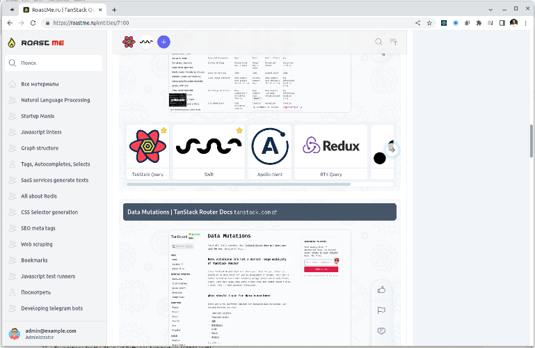Click the thumbs-up like icon
The height and width of the screenshot is (348, 535).
pyautogui.click(x=381, y=290)
